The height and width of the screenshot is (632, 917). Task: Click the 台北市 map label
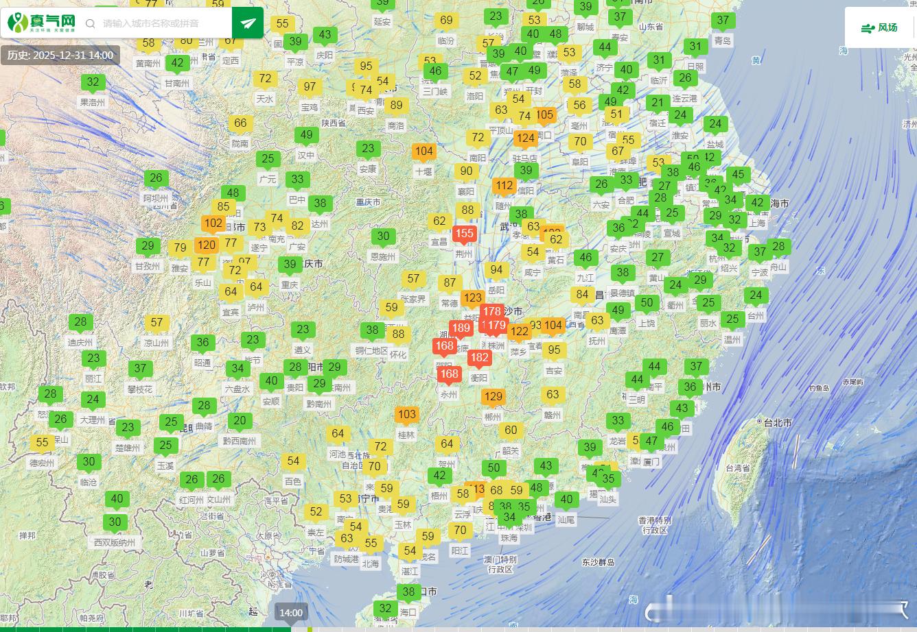[778, 422]
